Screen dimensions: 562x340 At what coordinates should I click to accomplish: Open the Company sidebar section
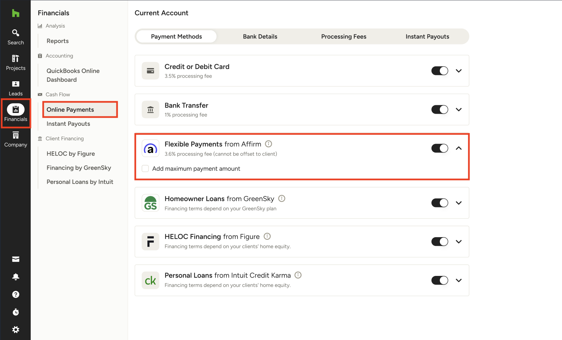(x=16, y=139)
